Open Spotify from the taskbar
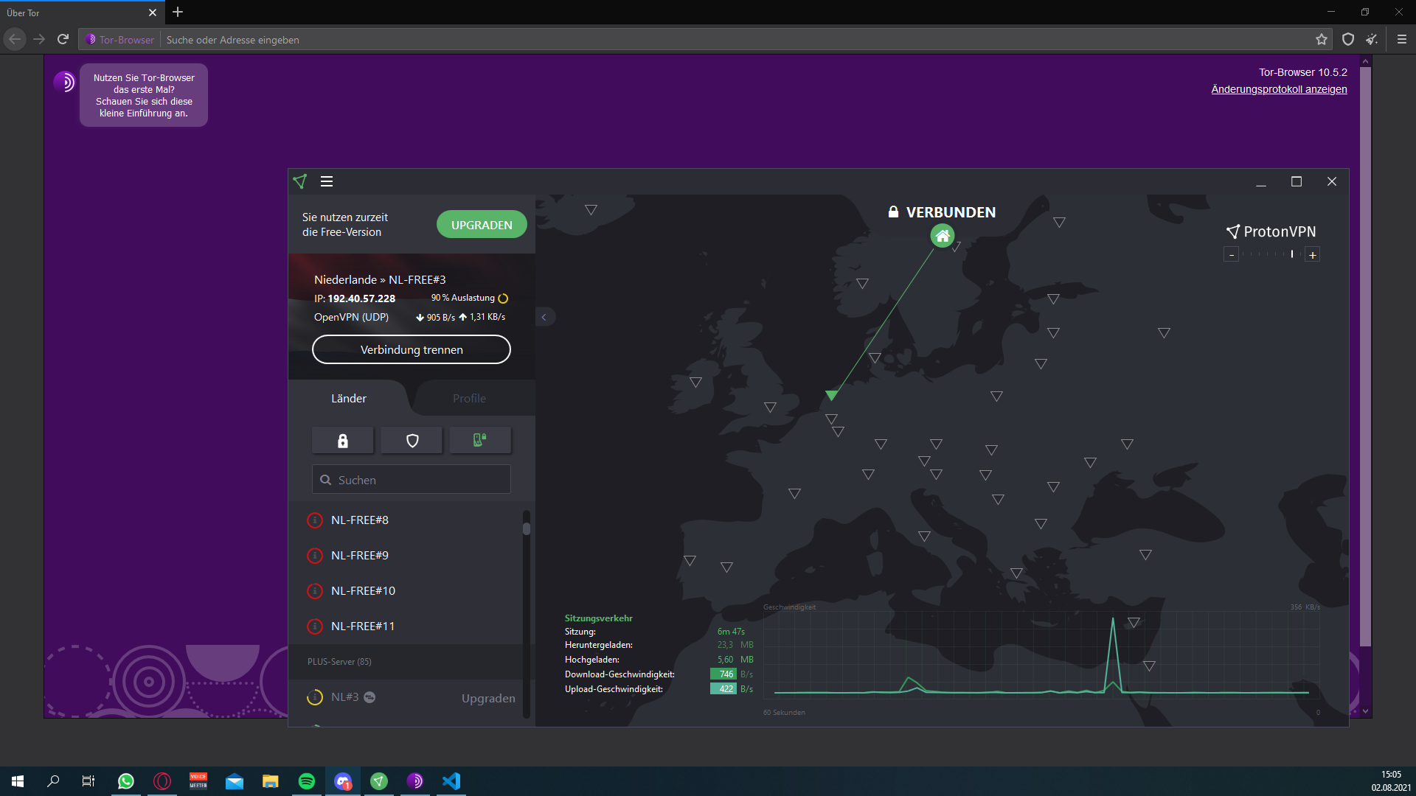1416x796 pixels. pyautogui.click(x=307, y=781)
